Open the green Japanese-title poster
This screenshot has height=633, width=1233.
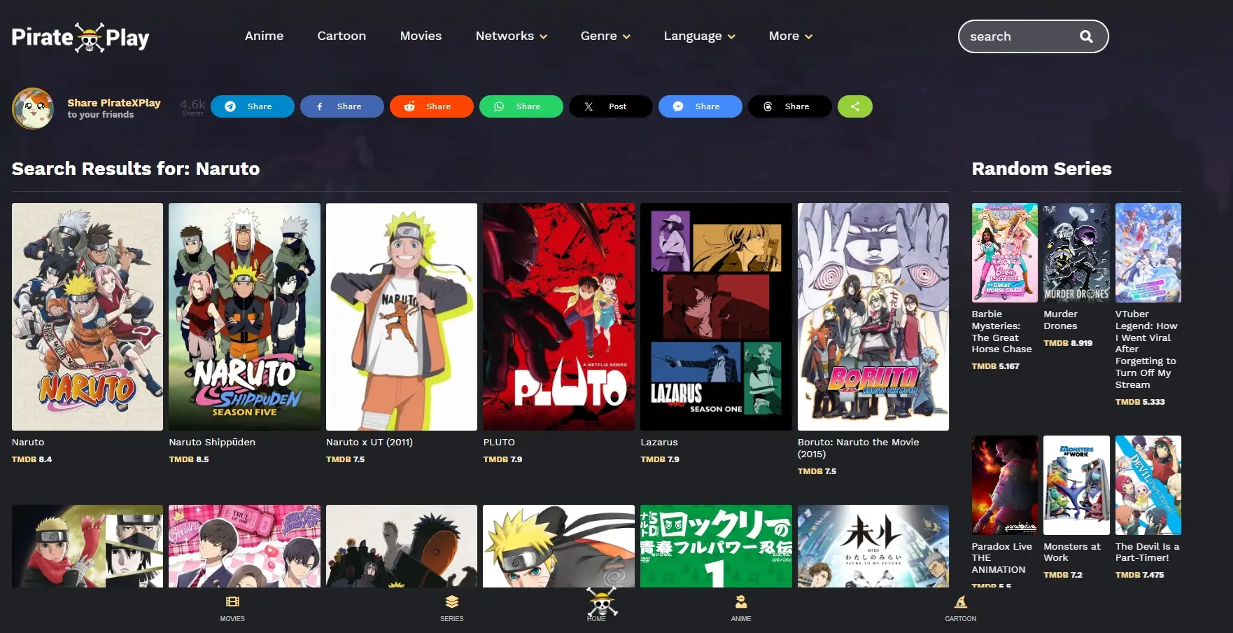point(716,546)
